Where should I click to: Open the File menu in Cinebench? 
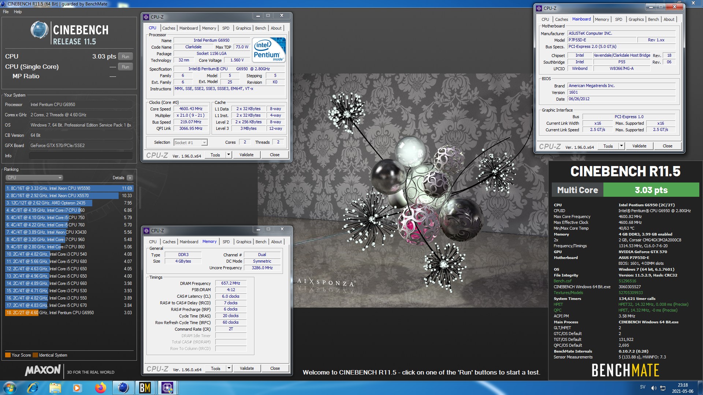click(x=6, y=12)
